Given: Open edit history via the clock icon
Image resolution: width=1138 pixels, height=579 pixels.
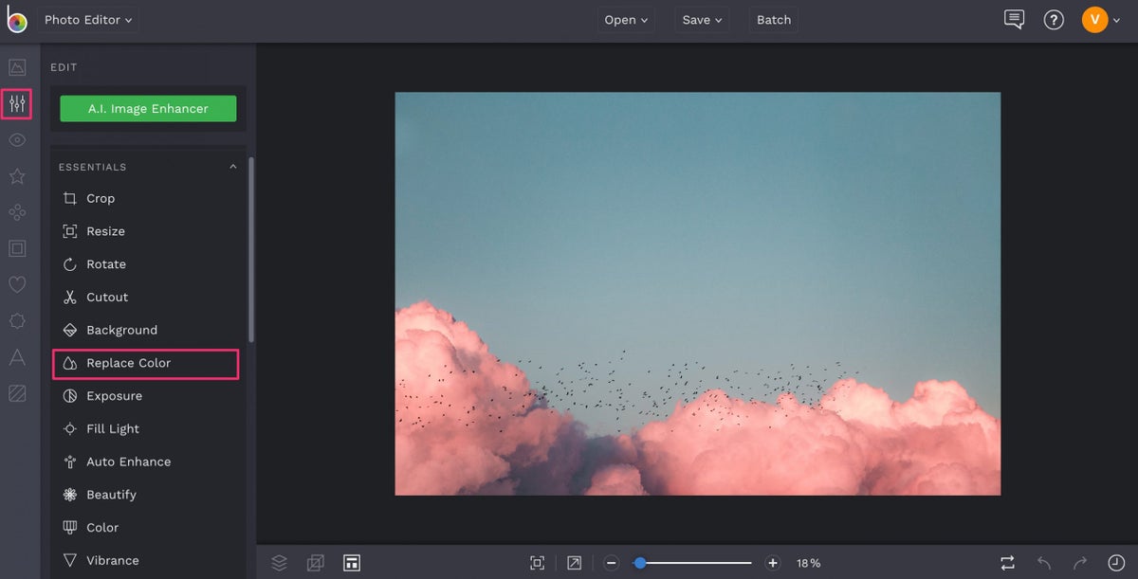Looking at the screenshot, I should [1116, 562].
